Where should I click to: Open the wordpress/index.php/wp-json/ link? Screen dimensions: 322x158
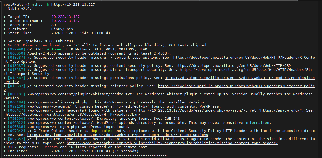[190, 110]
